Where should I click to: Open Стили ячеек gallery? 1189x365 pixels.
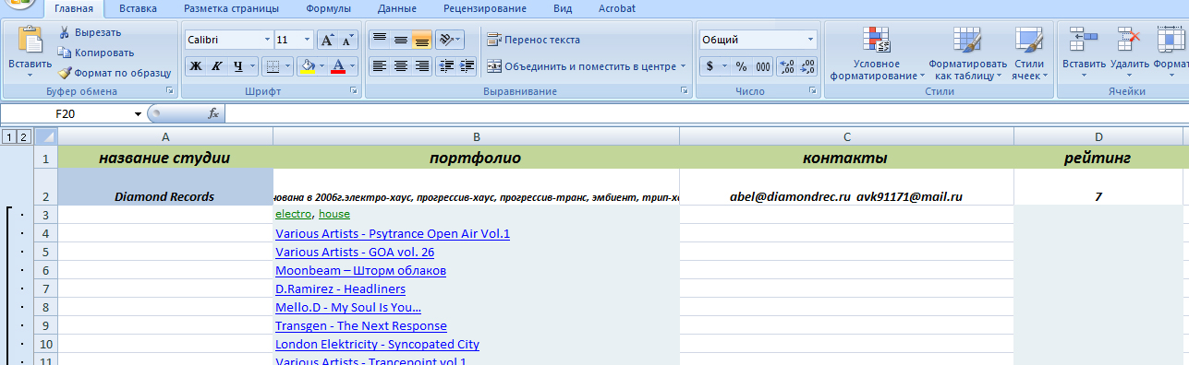pos(1028,53)
